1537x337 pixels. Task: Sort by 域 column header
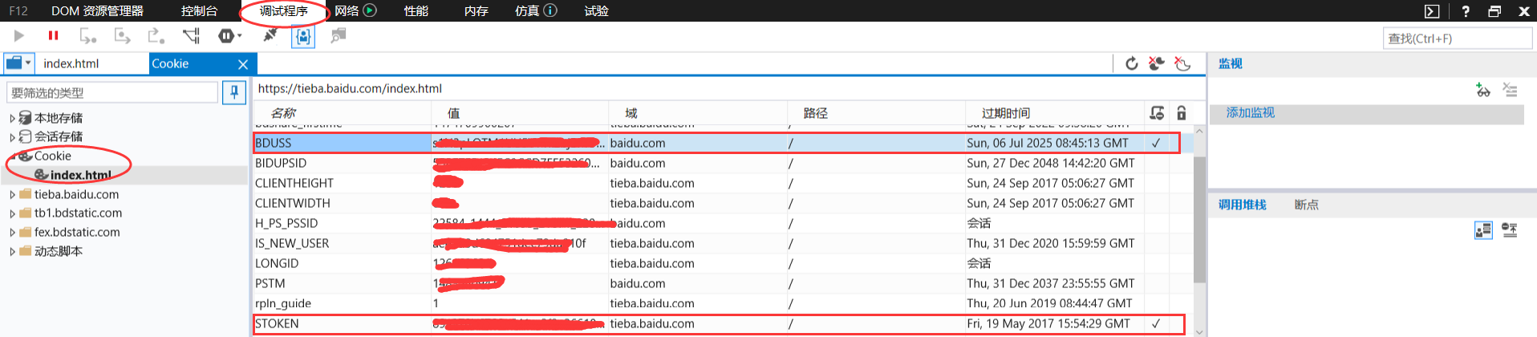click(631, 113)
